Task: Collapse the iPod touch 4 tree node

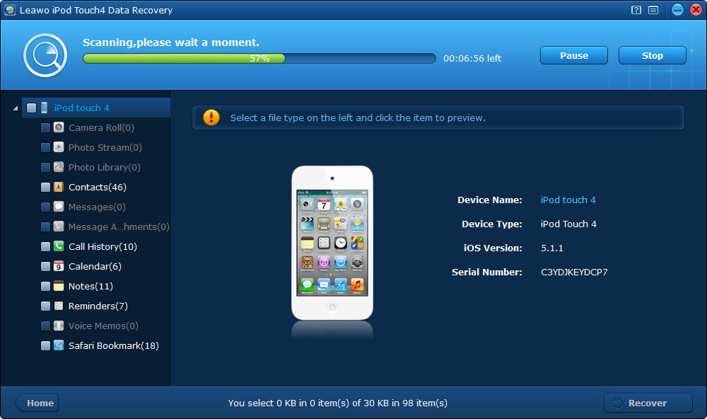Action: 16,108
